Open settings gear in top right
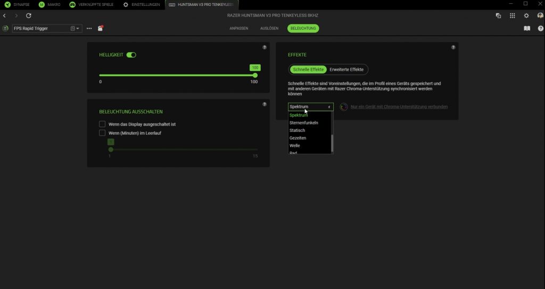The image size is (545, 289). click(526, 15)
